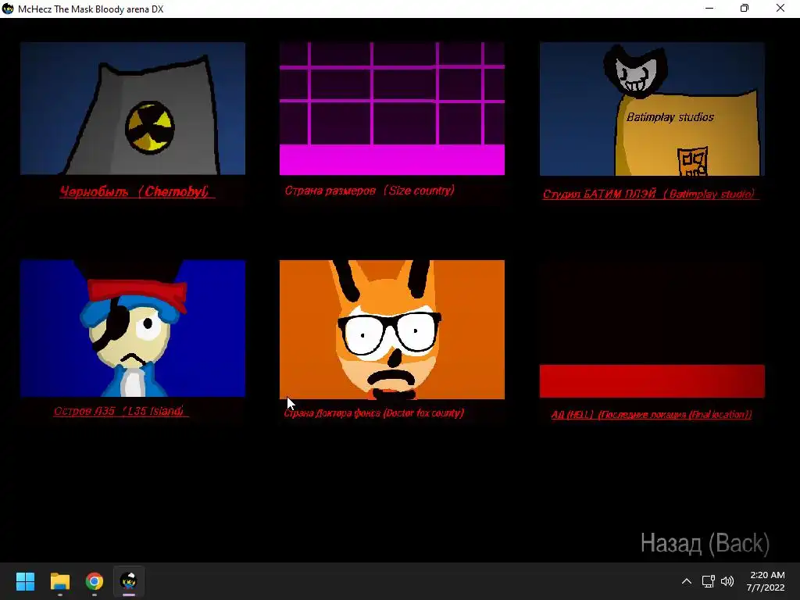Open the volume control tray icon
This screenshot has width=800, height=600.
tap(727, 581)
